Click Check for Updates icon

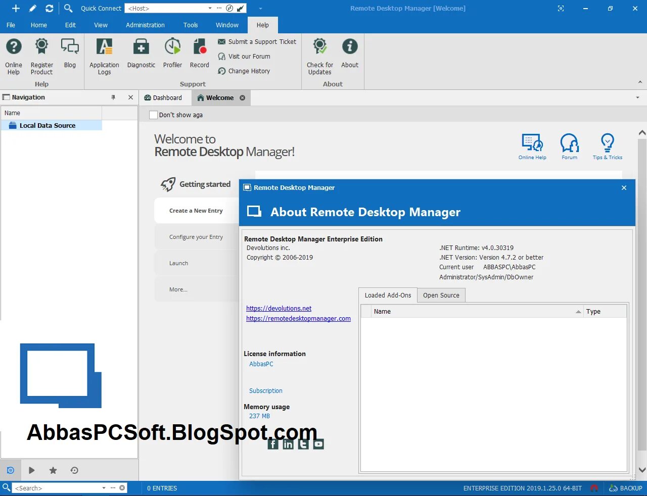pyautogui.click(x=320, y=57)
